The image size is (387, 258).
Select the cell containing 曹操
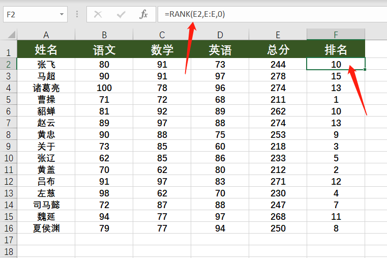click(46, 100)
